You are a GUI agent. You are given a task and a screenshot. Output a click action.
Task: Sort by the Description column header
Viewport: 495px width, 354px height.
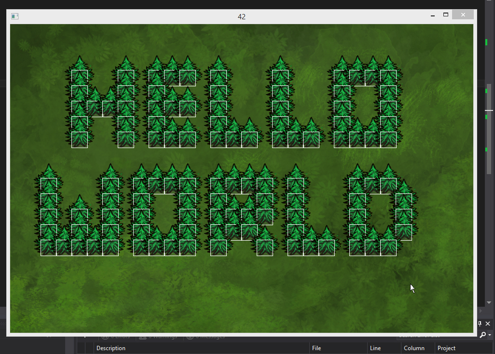tap(111, 348)
